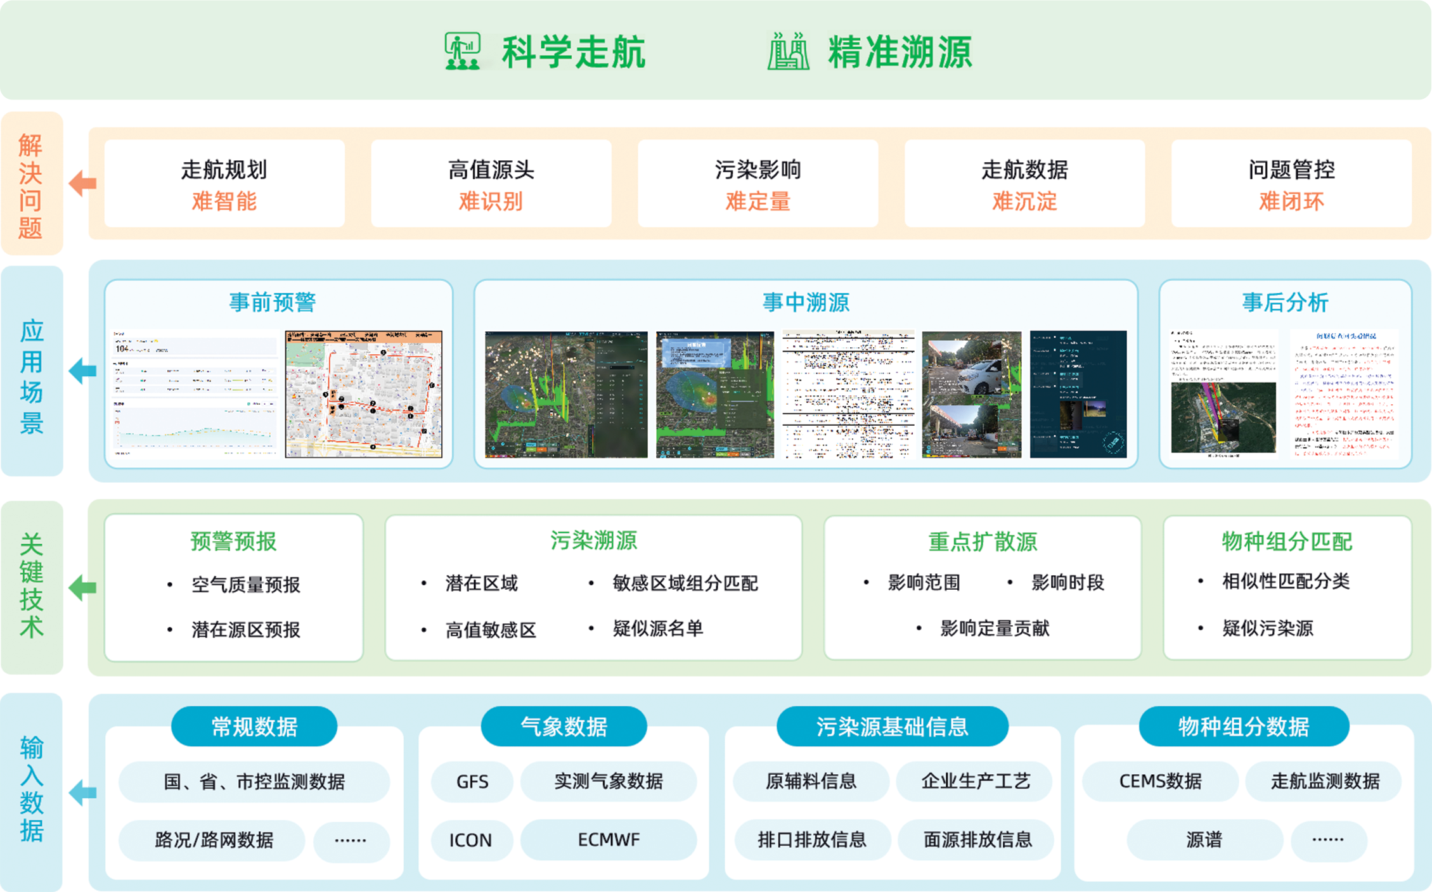Click the 疑似污染源 item
The height and width of the screenshot is (892, 1432).
pyautogui.click(x=1268, y=628)
